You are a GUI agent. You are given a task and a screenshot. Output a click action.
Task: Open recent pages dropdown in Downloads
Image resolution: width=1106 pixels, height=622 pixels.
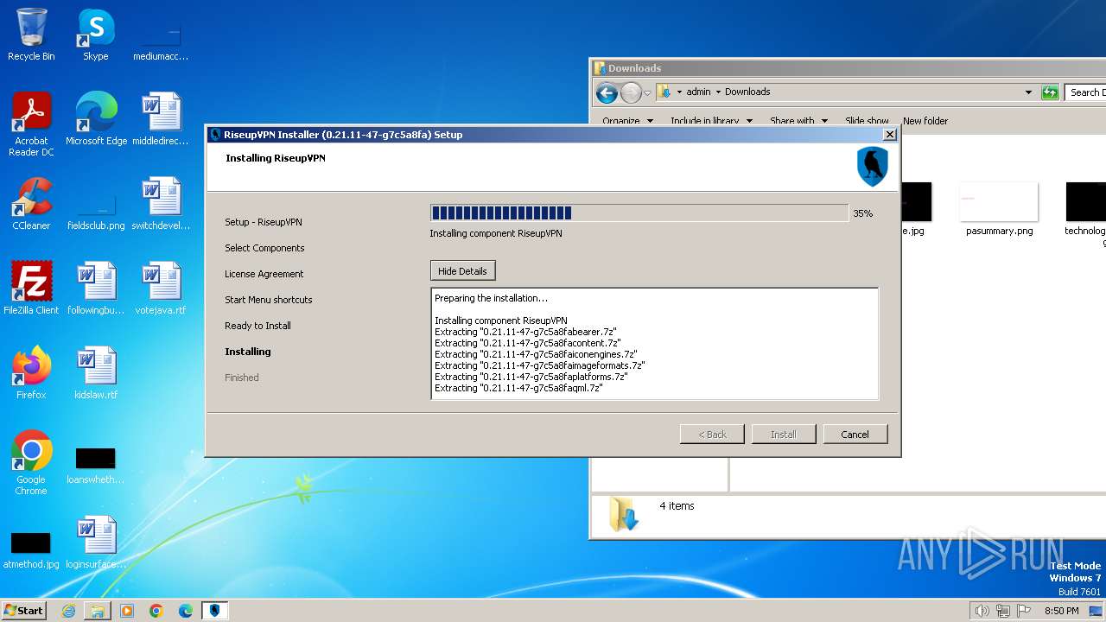click(x=647, y=93)
